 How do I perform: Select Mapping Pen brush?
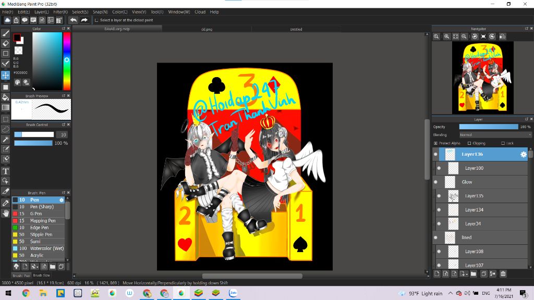pyautogui.click(x=38, y=221)
